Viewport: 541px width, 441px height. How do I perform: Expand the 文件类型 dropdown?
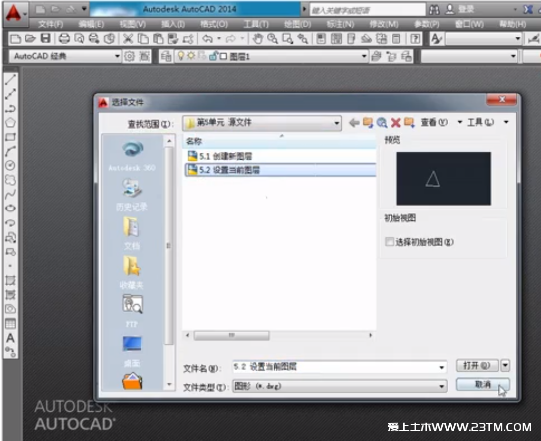(x=441, y=386)
